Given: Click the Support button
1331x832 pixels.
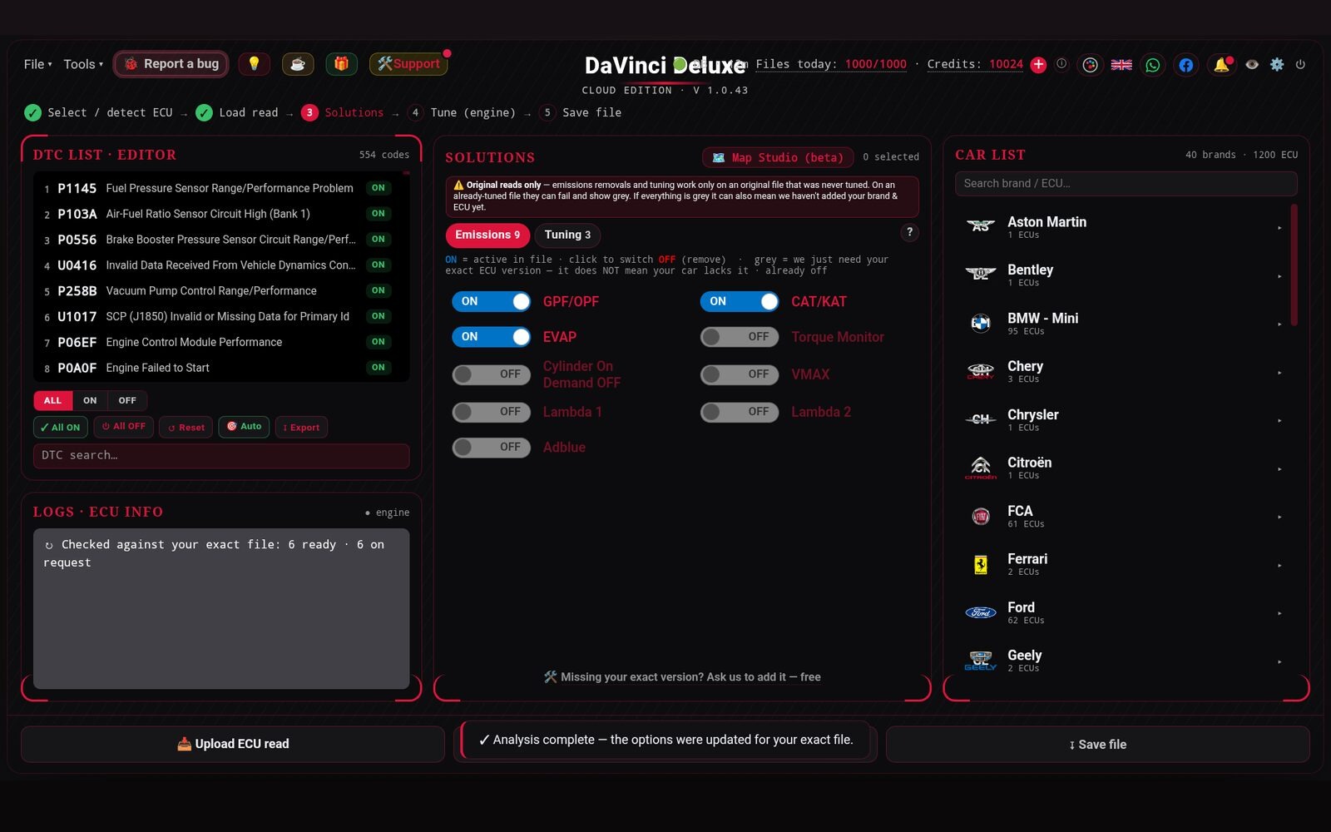Looking at the screenshot, I should pyautogui.click(x=408, y=64).
